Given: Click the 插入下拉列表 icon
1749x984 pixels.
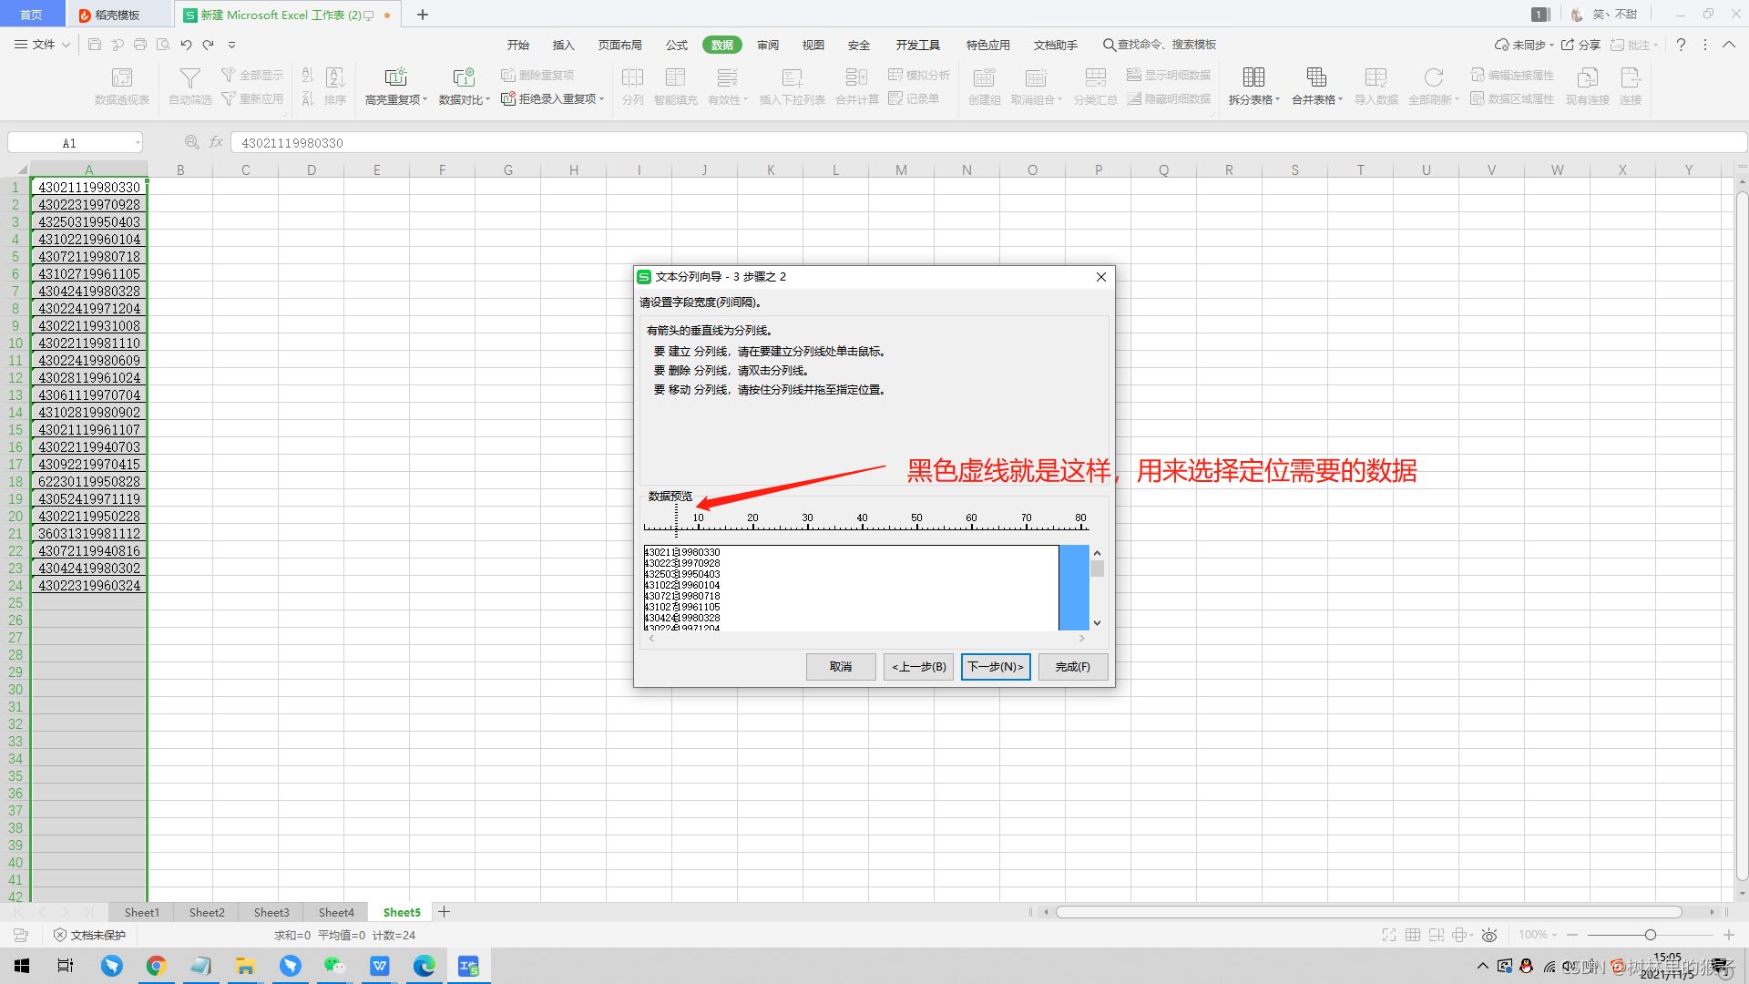Looking at the screenshot, I should click(793, 87).
